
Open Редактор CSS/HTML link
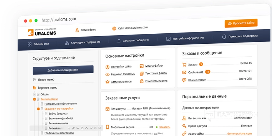tap(123, 74)
